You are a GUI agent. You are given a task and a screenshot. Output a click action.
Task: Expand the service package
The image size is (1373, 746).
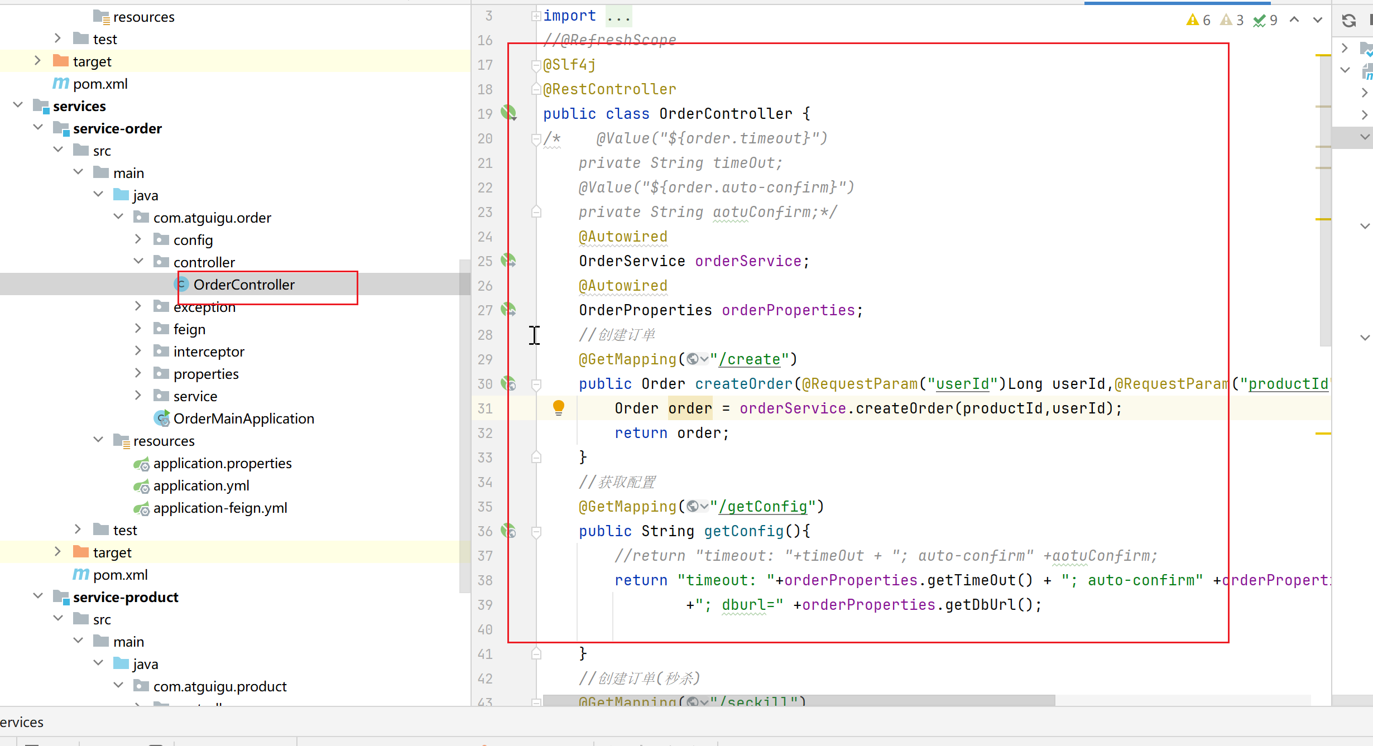[138, 396]
